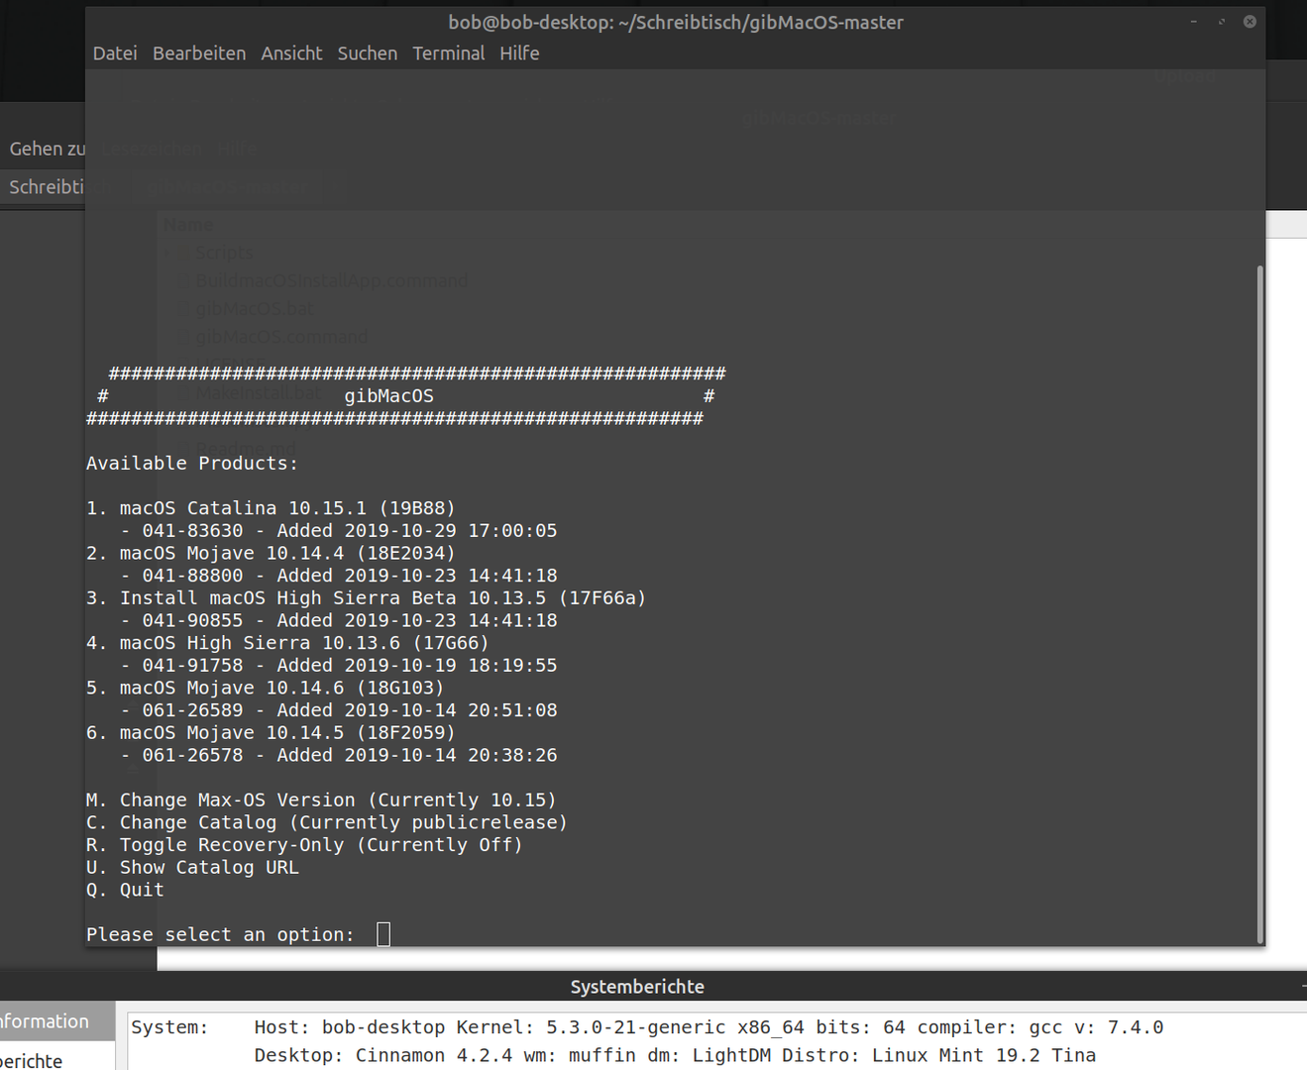1307x1070 pixels.
Task: Click 'Install macOS High Sierra Beta 10.13.5' line
Action: tap(366, 598)
